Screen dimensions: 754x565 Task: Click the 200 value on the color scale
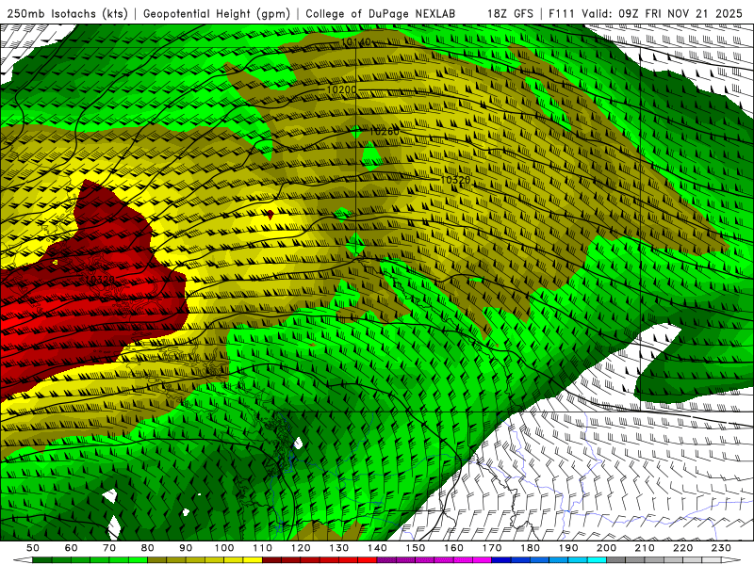tap(607, 548)
